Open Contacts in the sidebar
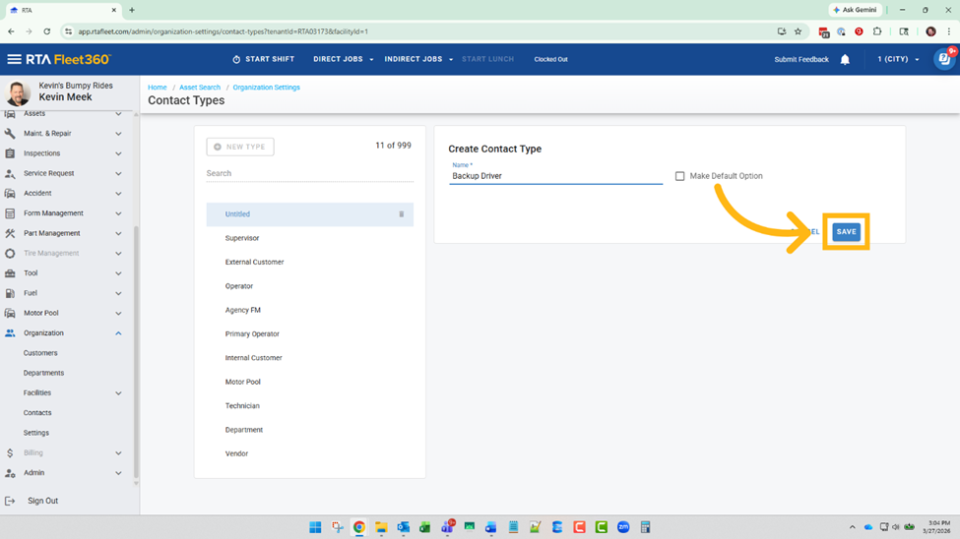The image size is (960, 539). pos(37,413)
